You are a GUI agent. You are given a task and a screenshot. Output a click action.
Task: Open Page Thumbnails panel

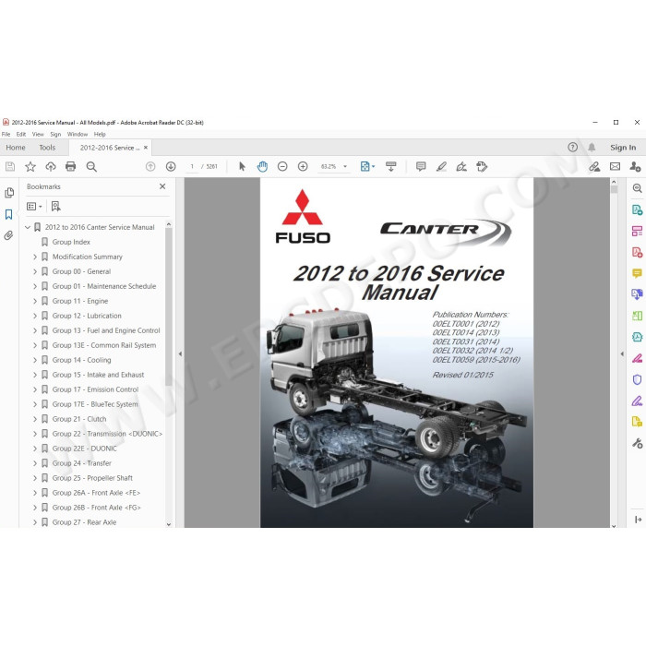click(9, 192)
